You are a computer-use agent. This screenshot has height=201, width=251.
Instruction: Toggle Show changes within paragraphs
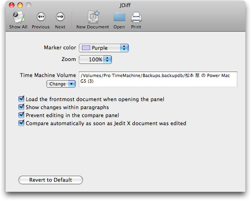tap(21, 107)
